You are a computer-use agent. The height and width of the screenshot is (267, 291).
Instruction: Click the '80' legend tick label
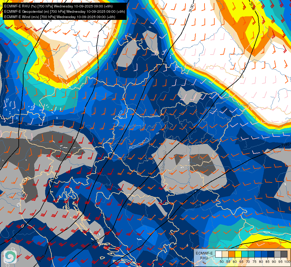[261, 262]
